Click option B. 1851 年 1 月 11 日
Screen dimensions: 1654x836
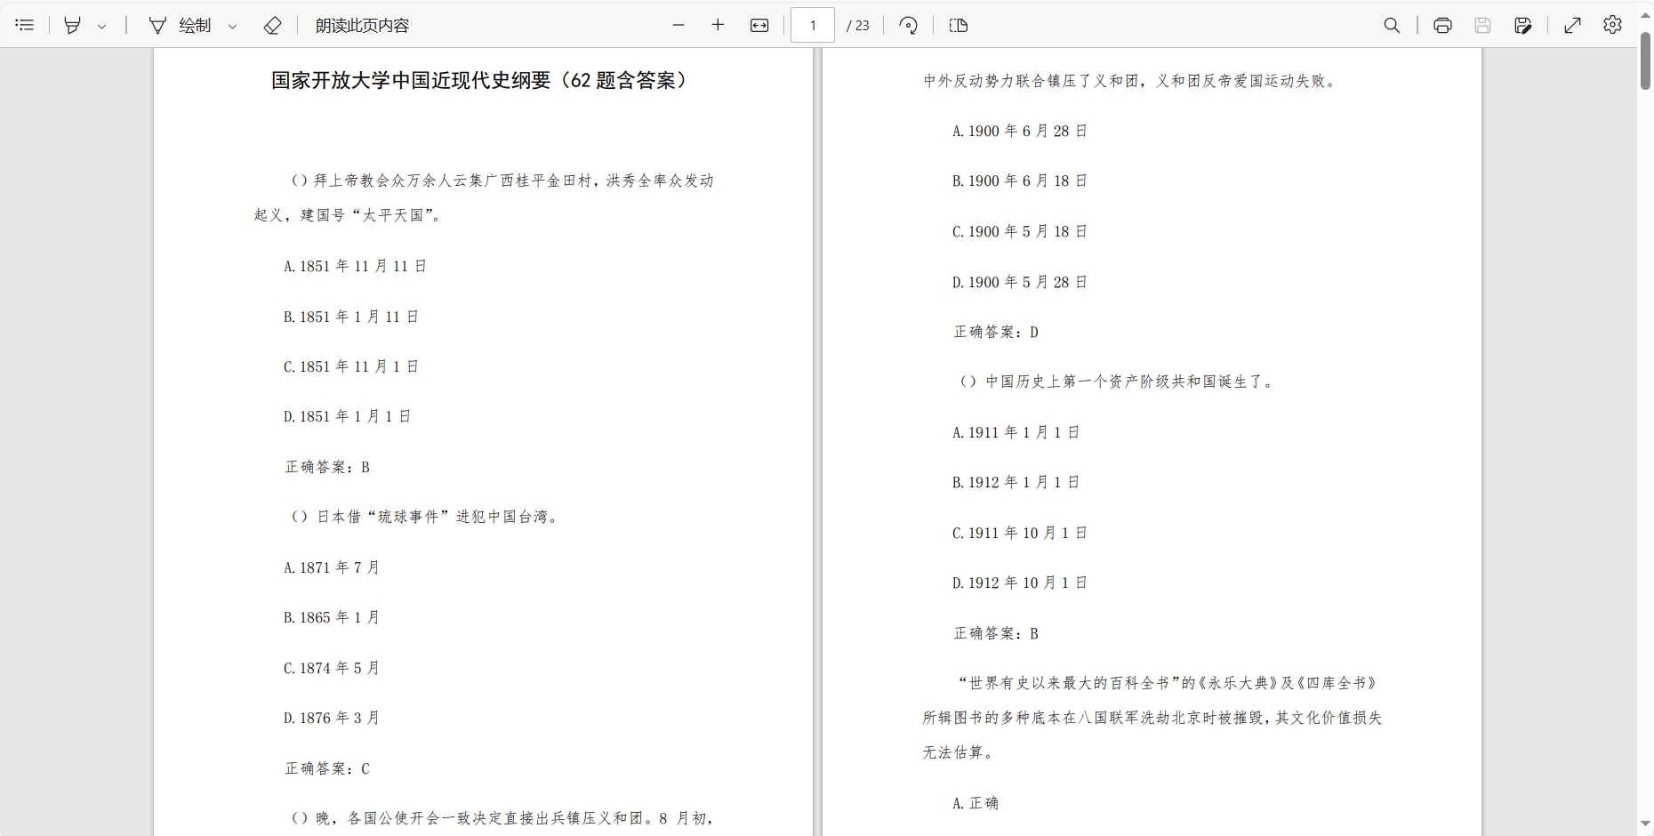click(351, 317)
